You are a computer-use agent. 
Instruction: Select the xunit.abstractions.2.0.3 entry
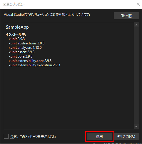[x=26, y=43]
